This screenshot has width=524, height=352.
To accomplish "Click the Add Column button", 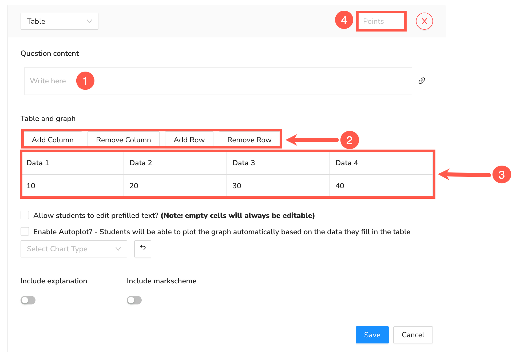I will [53, 140].
